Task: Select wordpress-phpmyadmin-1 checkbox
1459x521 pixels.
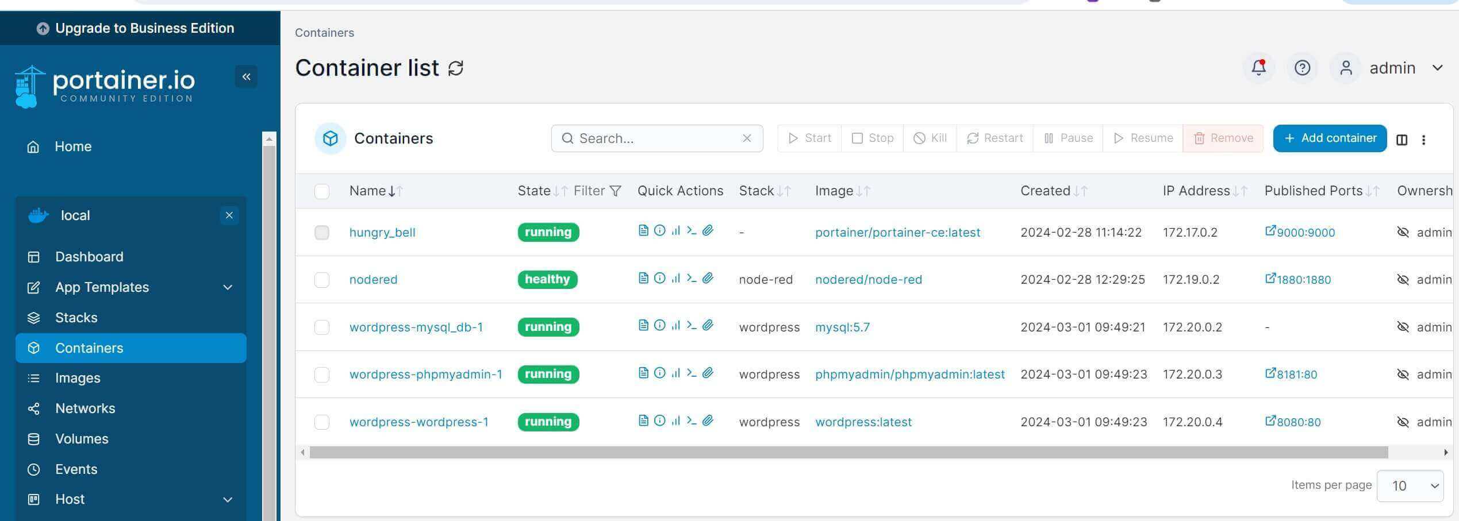Action: [x=322, y=375]
